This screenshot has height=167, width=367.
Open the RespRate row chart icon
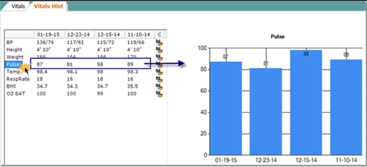(159, 79)
